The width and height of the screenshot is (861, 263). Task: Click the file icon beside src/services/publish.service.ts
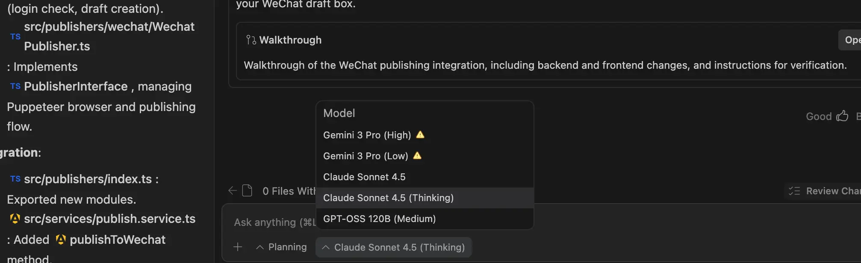15,219
